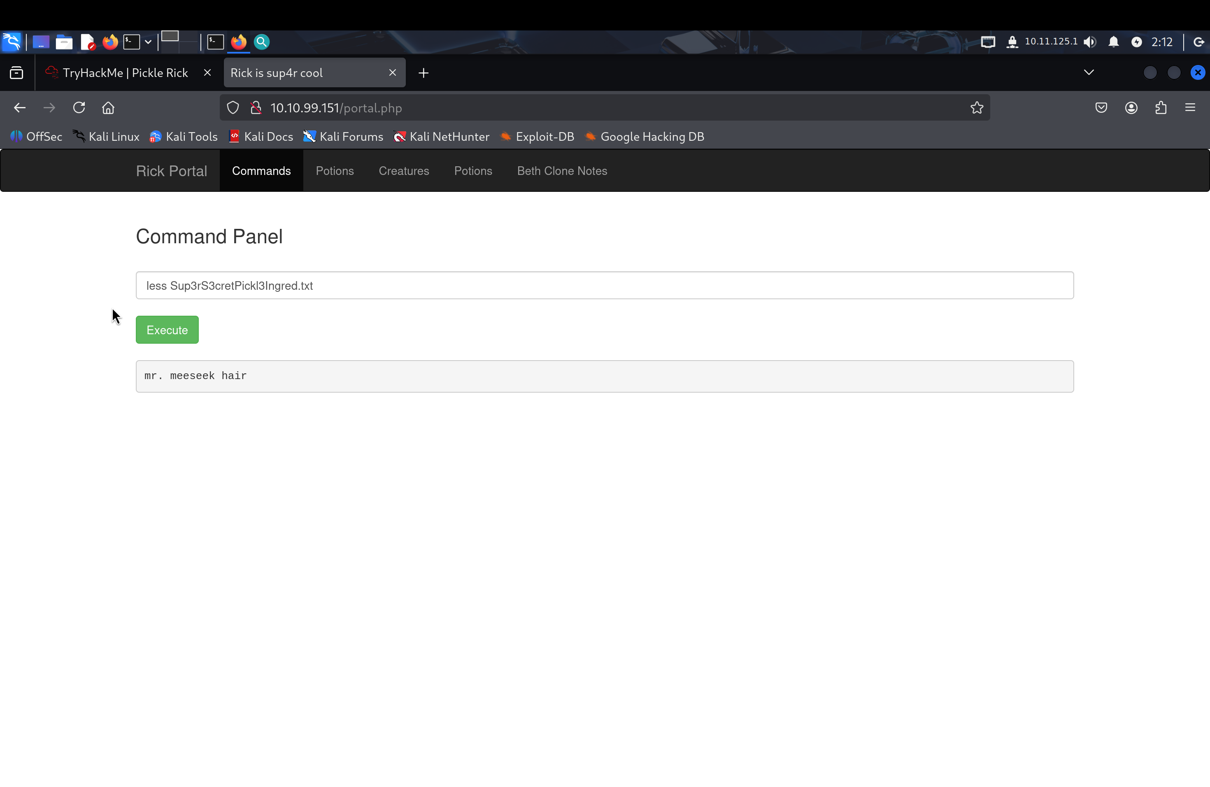Open the magnifier search app in taskbar
1210x787 pixels.
point(261,42)
